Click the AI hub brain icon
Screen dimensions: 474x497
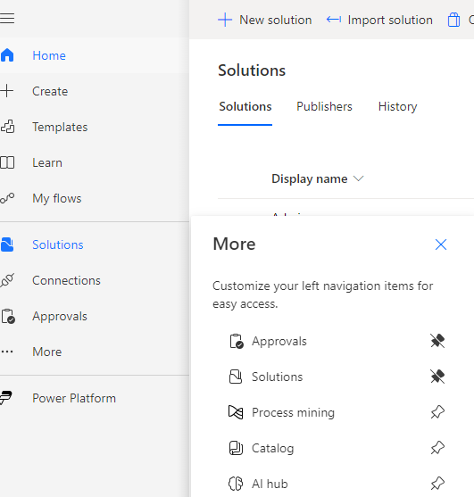[236, 484]
